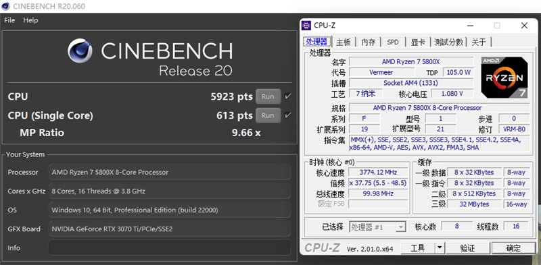
Task: Click the 32 MBytes L3 cache value
Action: [x=474, y=204]
